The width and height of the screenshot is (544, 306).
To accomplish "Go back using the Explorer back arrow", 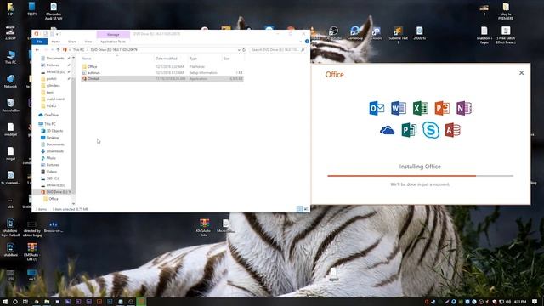I will click(37, 50).
